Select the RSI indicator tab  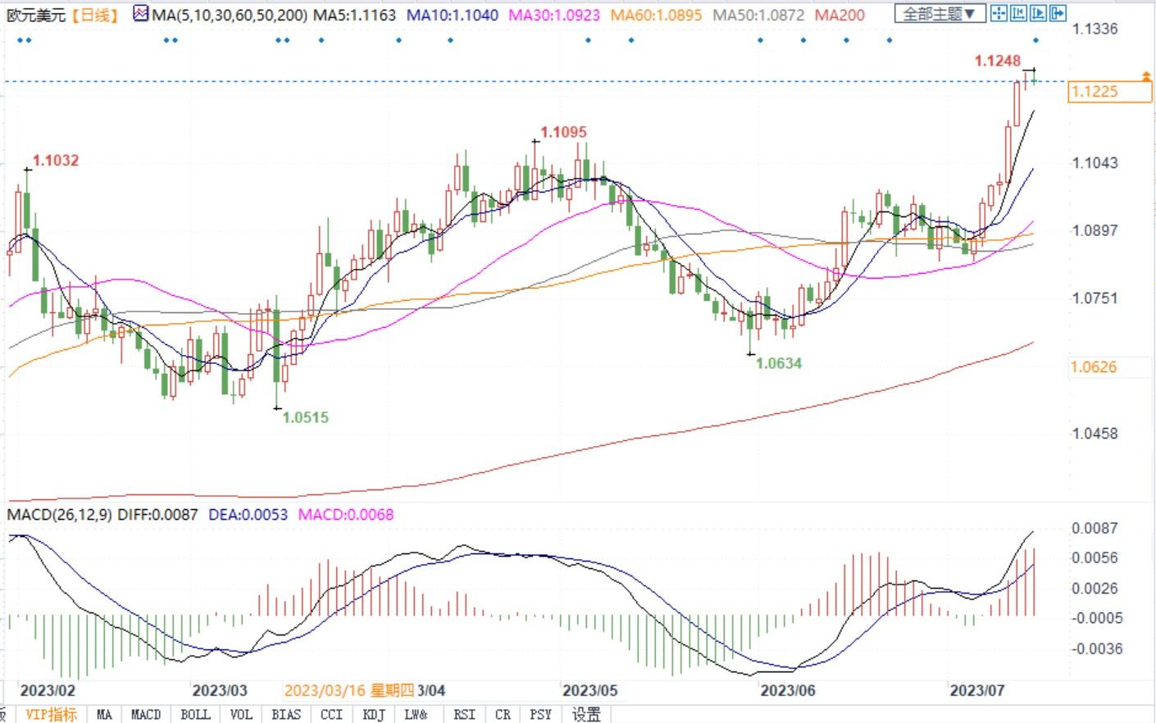tap(464, 714)
